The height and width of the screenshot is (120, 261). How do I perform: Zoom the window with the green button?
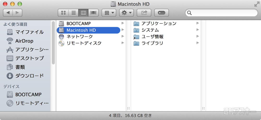click(x=20, y=4)
